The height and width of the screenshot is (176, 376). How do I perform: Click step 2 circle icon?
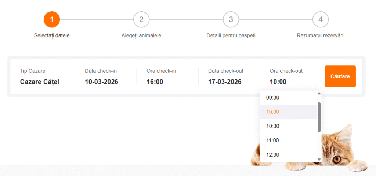pos(141,19)
